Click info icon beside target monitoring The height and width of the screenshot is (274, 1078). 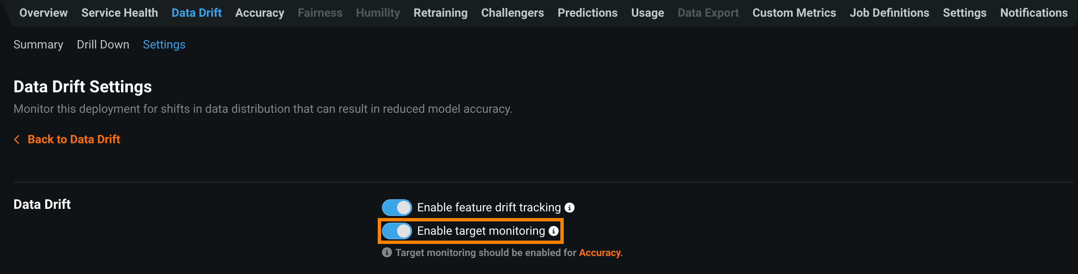coord(554,231)
